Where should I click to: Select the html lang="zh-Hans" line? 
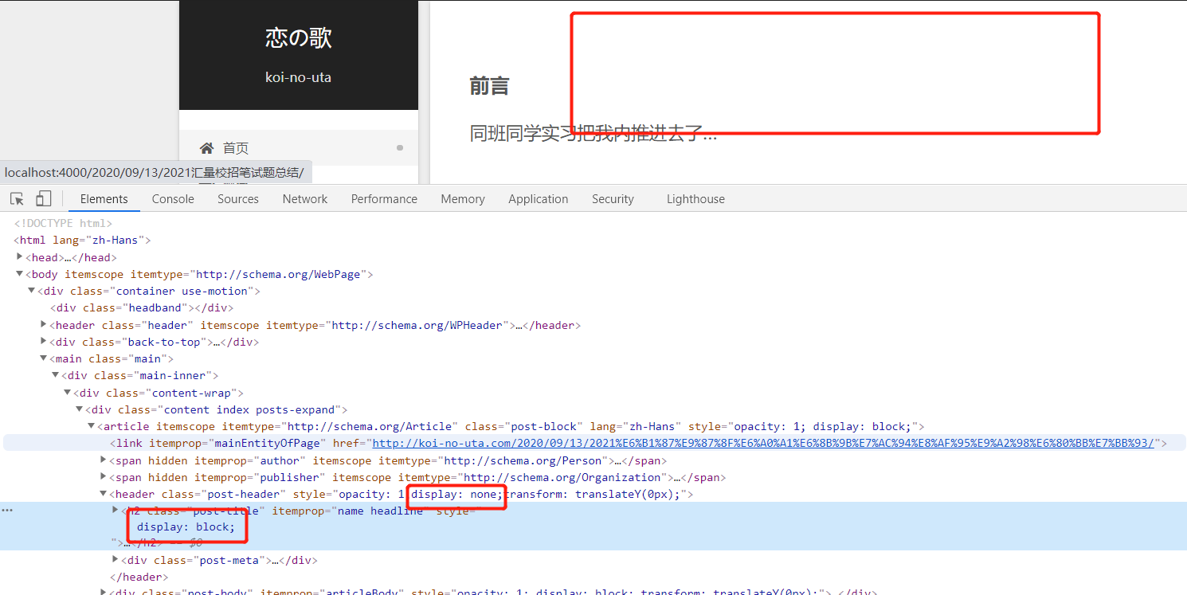[x=82, y=240]
